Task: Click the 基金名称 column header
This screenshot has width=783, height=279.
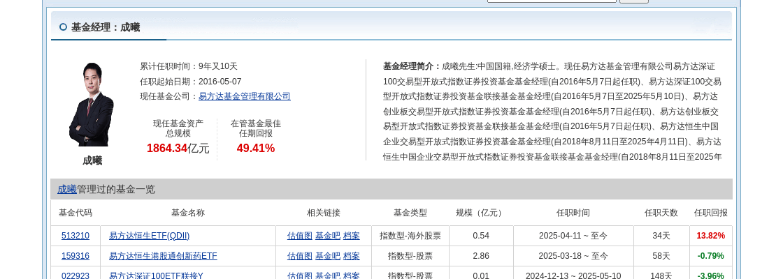Action: [x=188, y=213]
